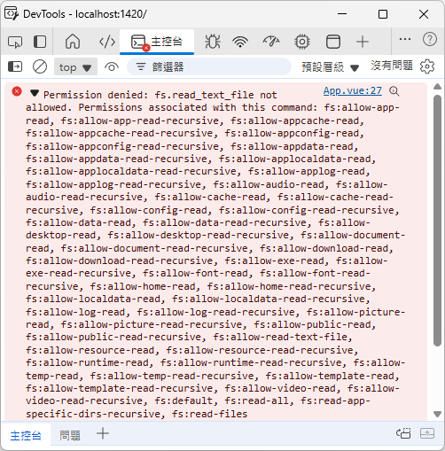This screenshot has height=451, width=445.
Task: Click the 沒有問題 issues button
Action: (x=392, y=66)
